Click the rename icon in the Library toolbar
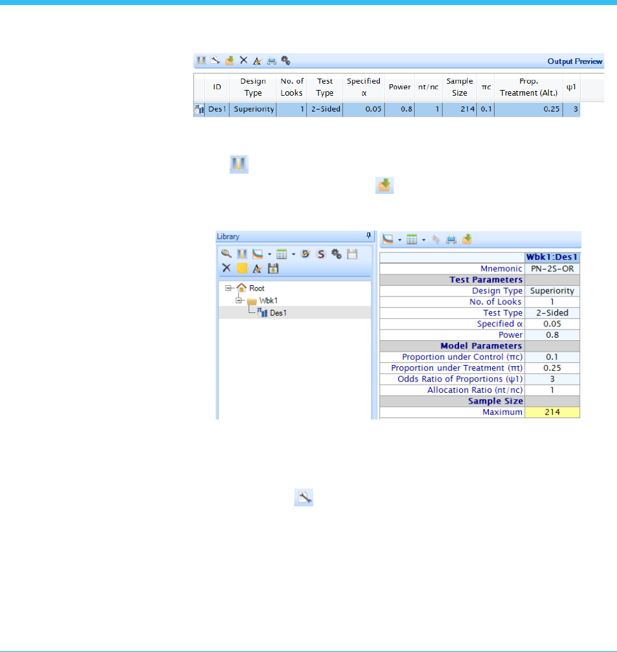This screenshot has height=652, width=617. tap(257, 268)
